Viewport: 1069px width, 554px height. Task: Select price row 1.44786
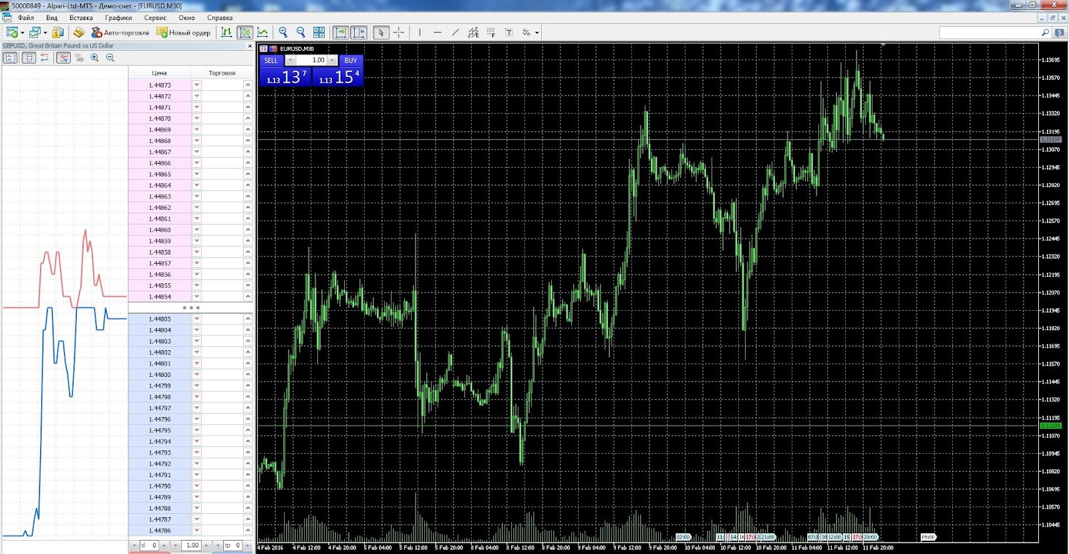(160, 531)
